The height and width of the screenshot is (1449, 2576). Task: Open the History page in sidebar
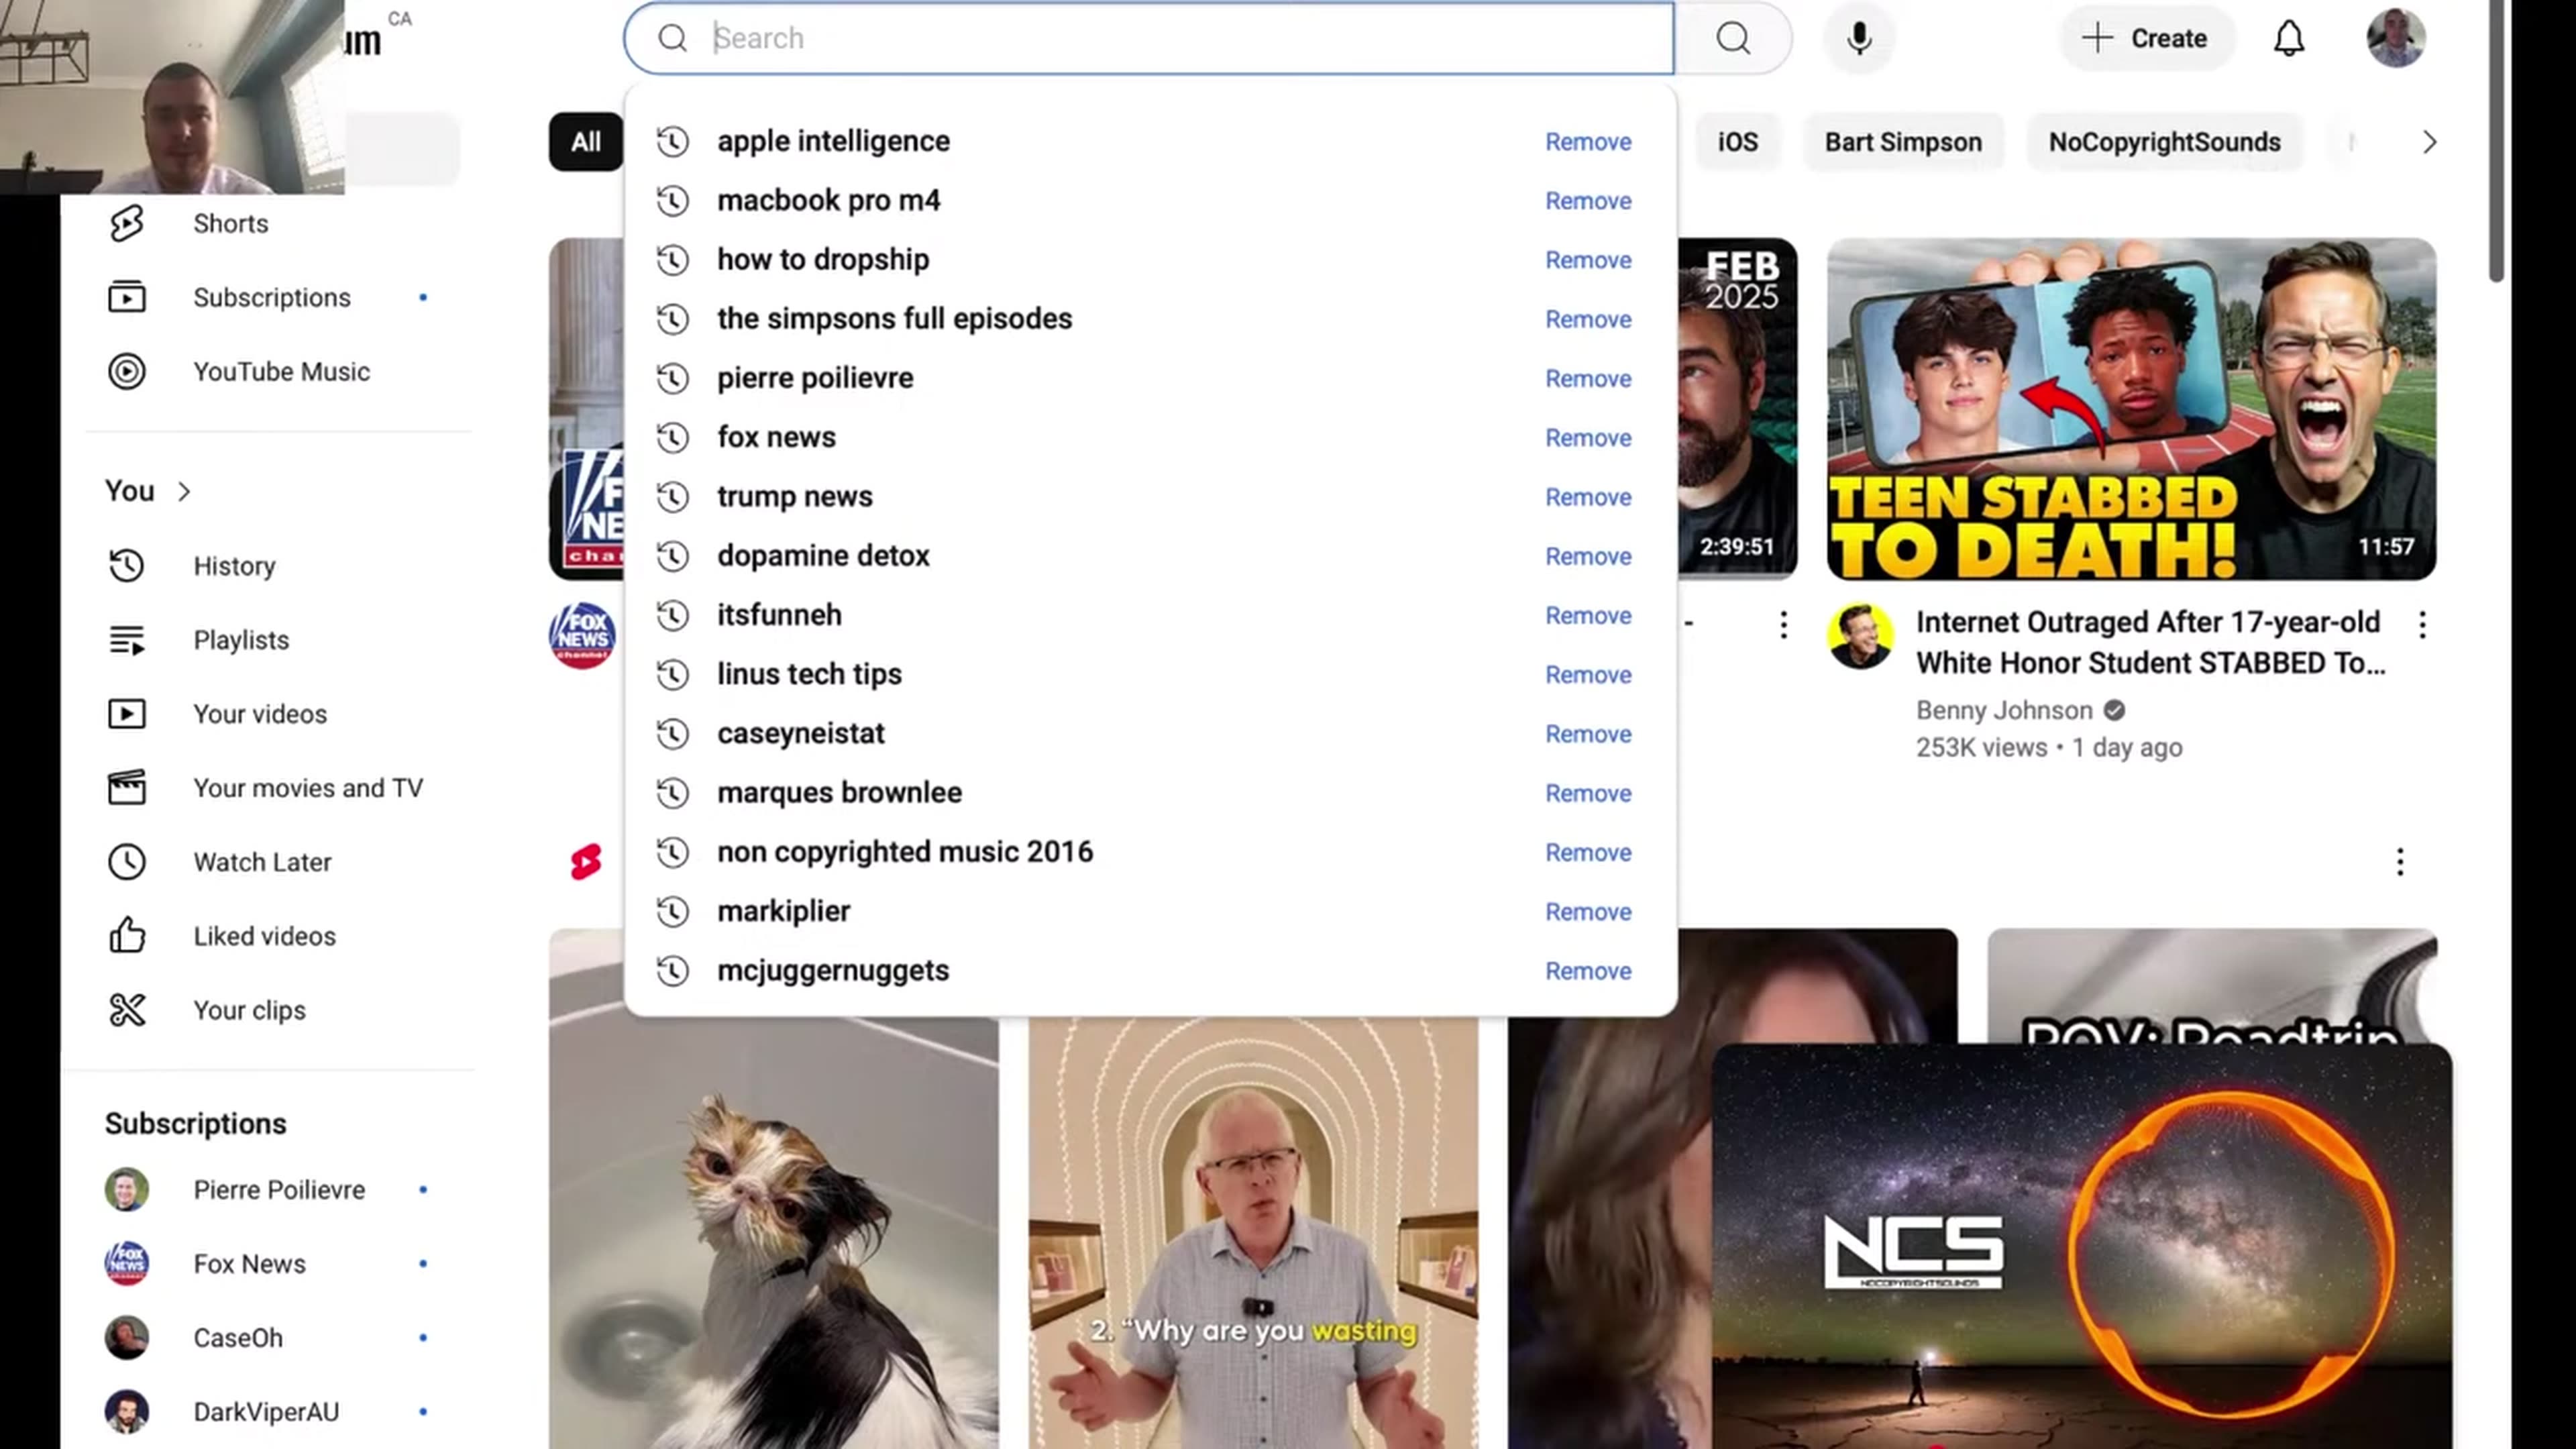pyautogui.click(x=233, y=566)
